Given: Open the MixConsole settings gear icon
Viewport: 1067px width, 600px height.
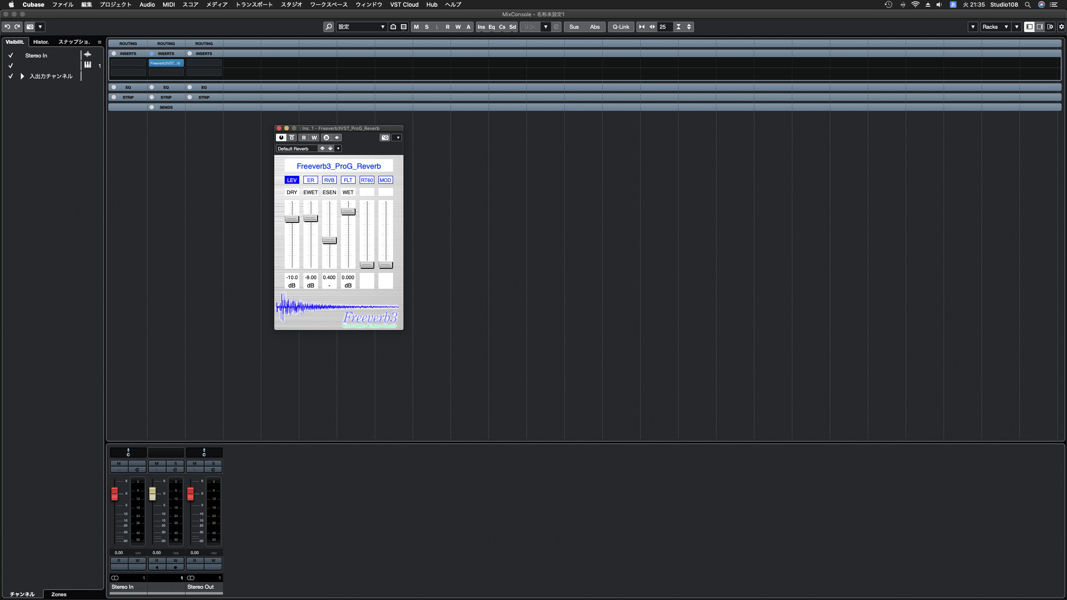Looking at the screenshot, I should (x=1061, y=27).
